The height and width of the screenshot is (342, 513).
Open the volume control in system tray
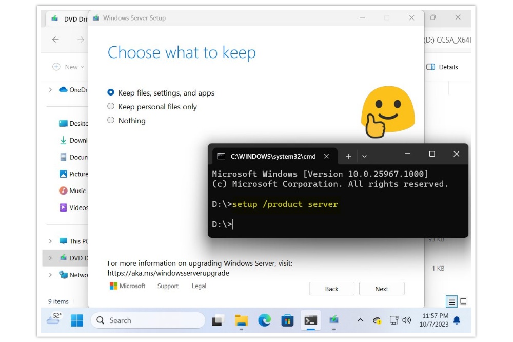pos(407,320)
